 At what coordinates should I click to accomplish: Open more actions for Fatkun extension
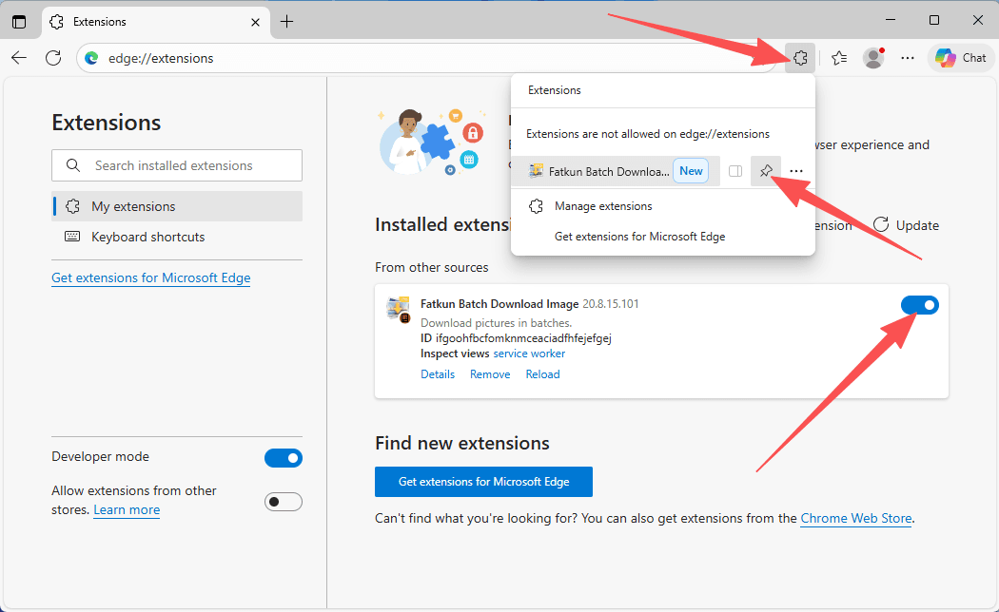(x=796, y=171)
